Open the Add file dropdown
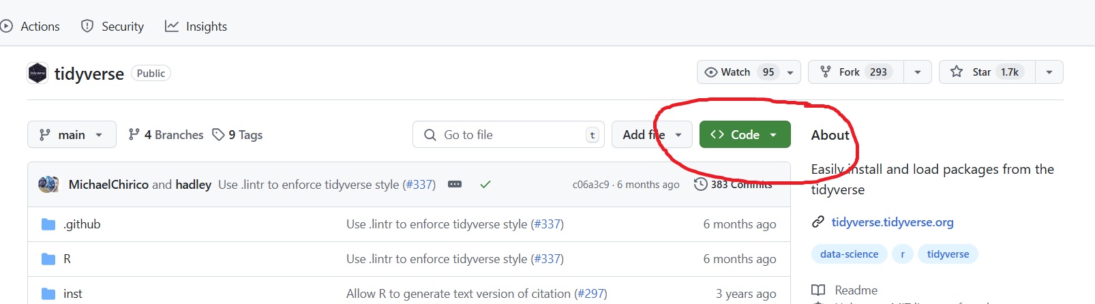1095x304 pixels. [652, 135]
